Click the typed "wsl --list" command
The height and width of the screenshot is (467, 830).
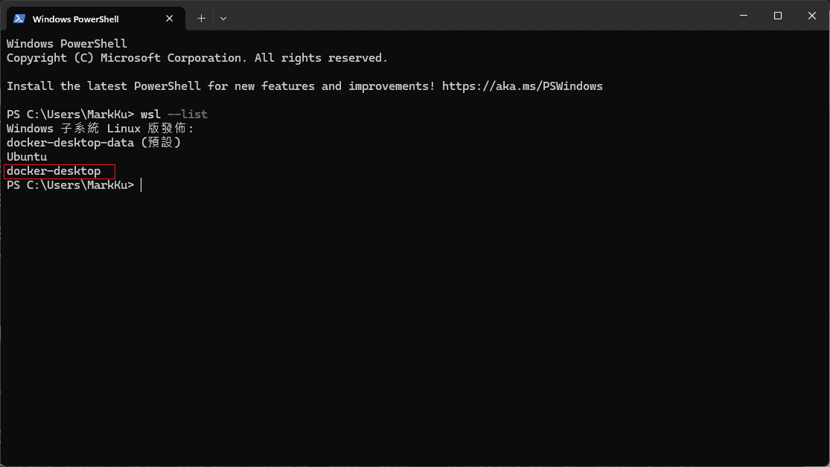pyautogui.click(x=174, y=115)
